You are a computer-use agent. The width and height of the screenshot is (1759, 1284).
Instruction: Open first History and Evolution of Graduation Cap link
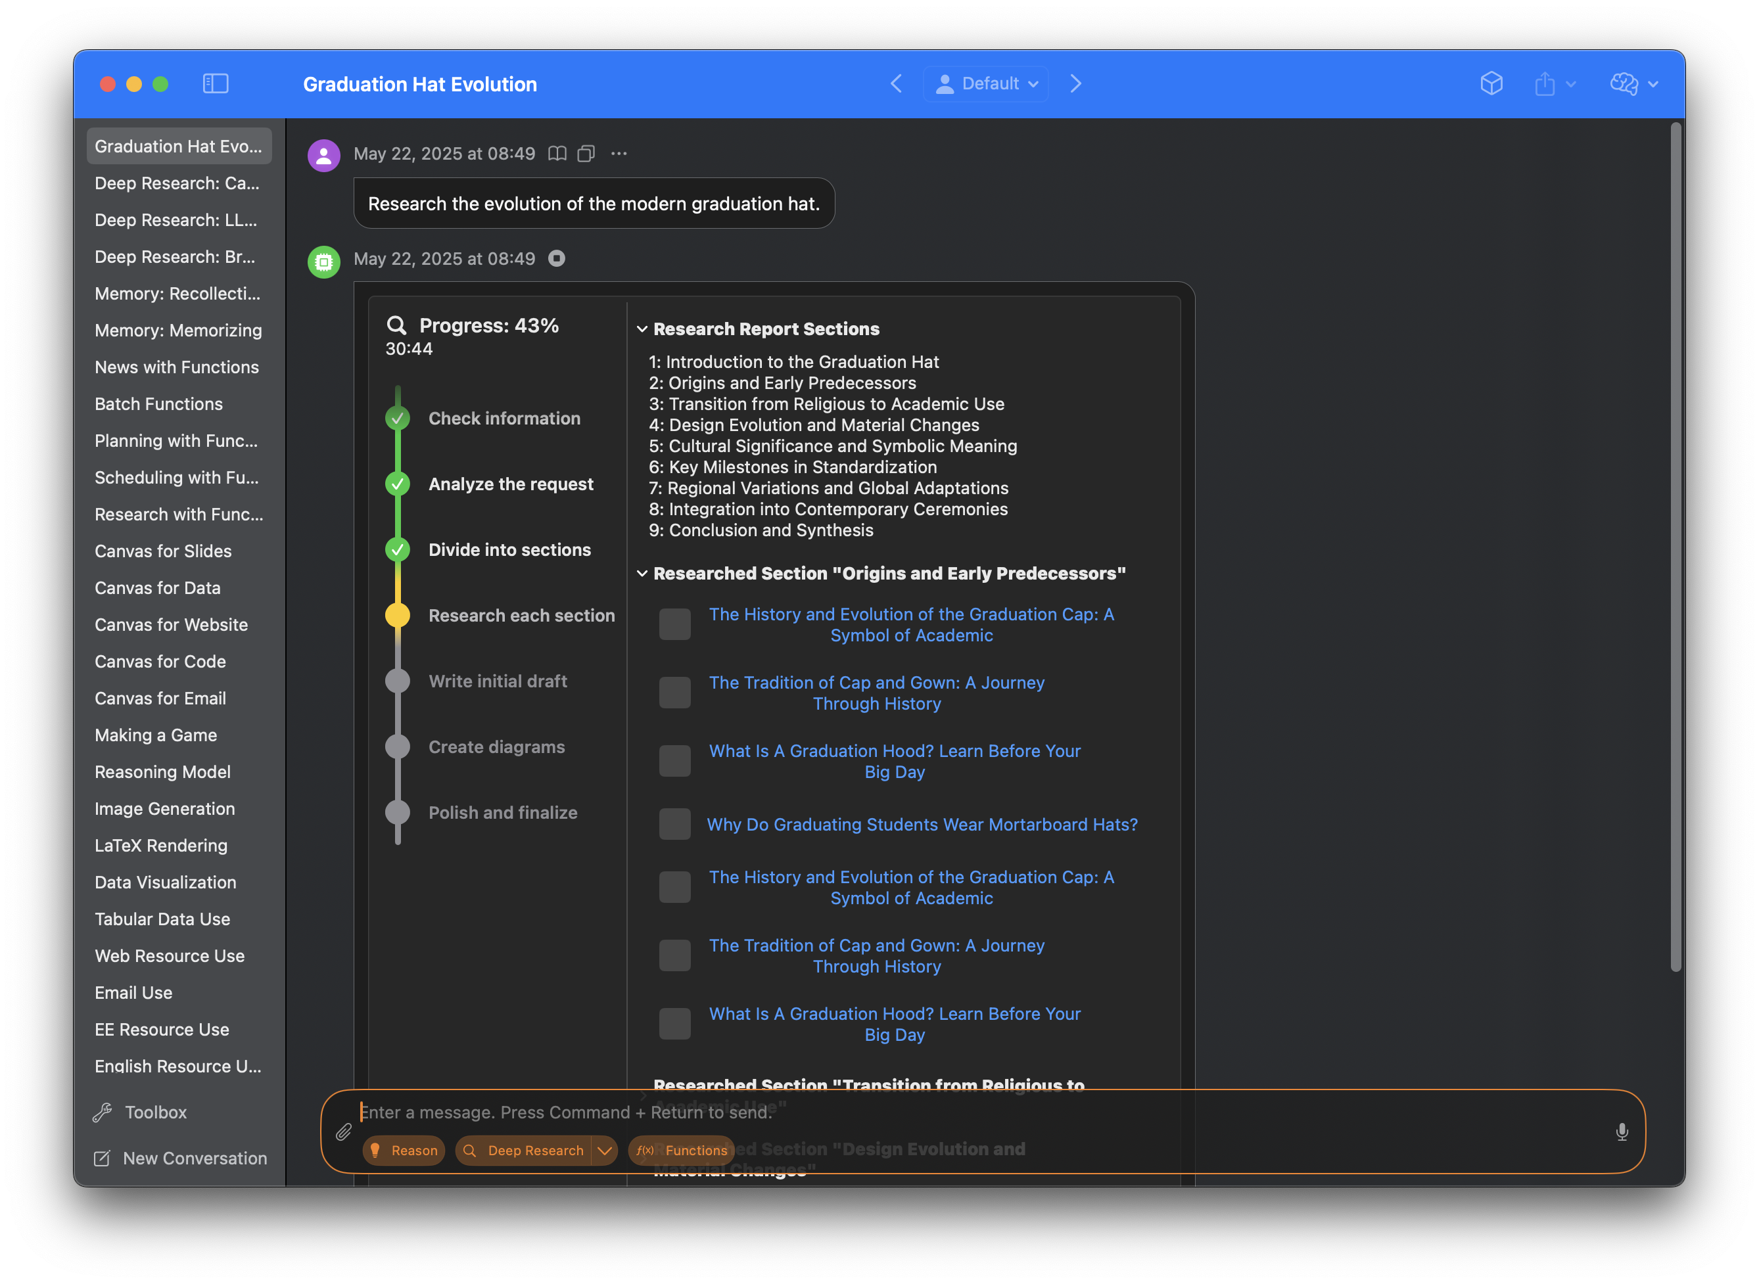pos(911,625)
